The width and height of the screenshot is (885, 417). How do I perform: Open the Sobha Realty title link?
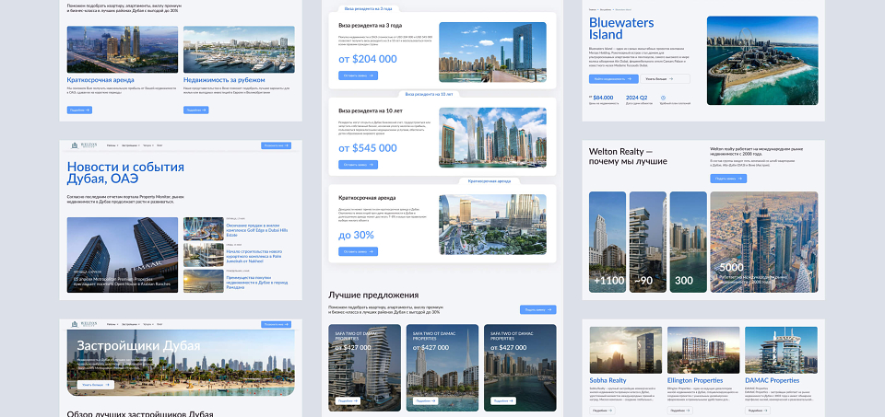(608, 380)
